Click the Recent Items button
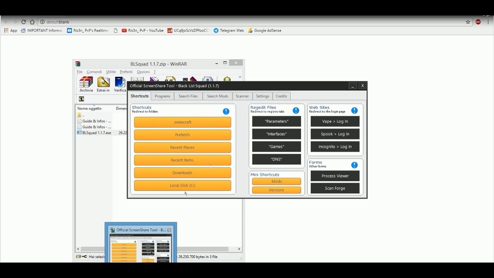Viewport: 494px width, 278px height. tap(183, 160)
